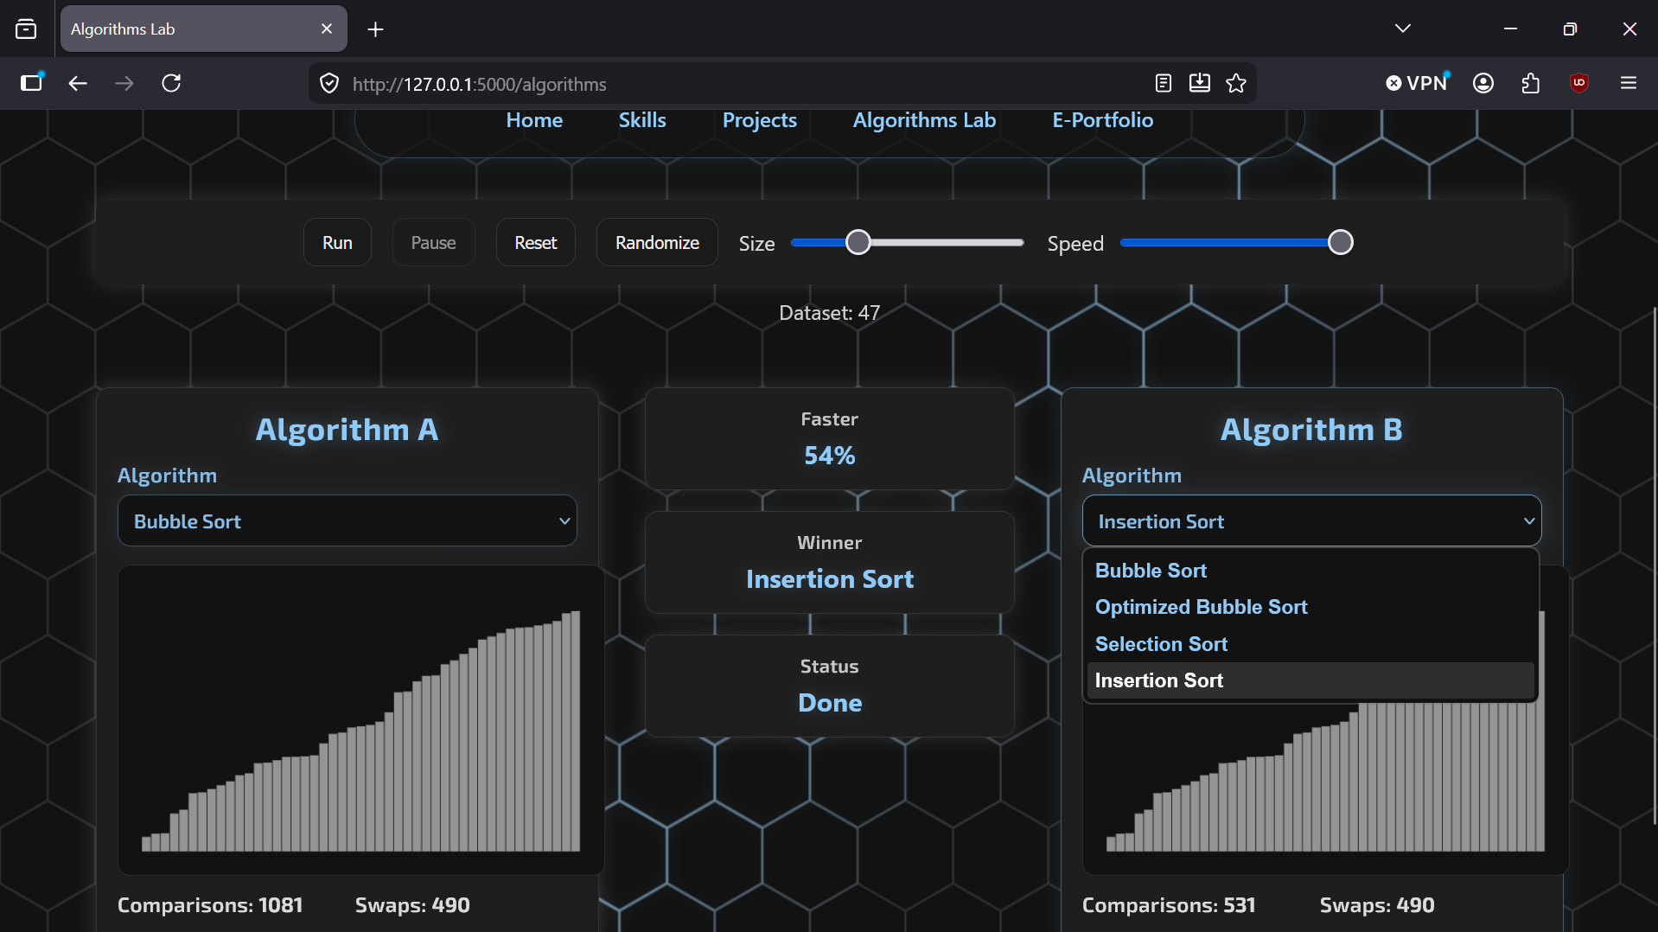Choose Bubble Sort in Algorithm B list
Viewport: 1658px width, 932px height.
[x=1310, y=571]
